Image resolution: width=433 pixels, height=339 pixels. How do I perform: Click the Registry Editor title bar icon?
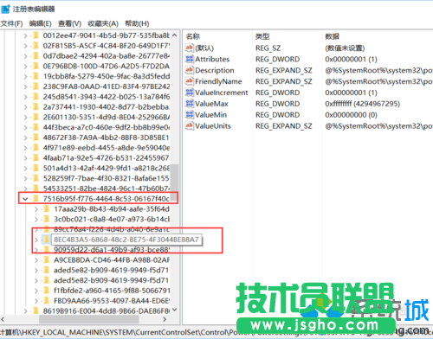(x=5, y=9)
